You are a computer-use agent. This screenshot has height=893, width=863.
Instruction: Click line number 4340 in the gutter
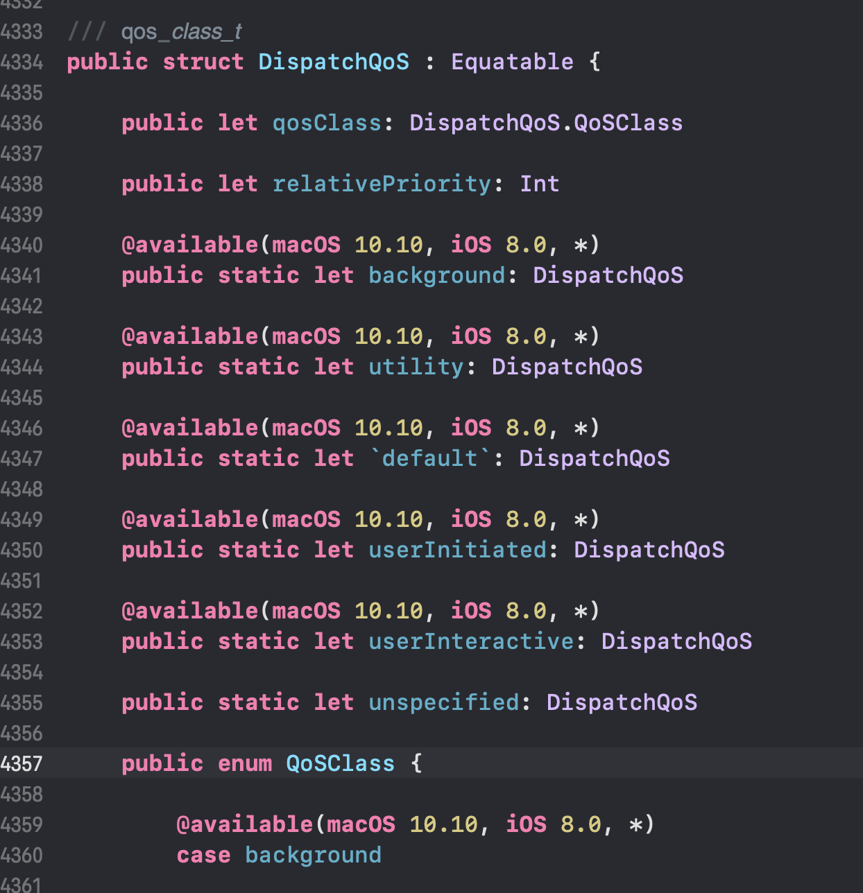22,245
